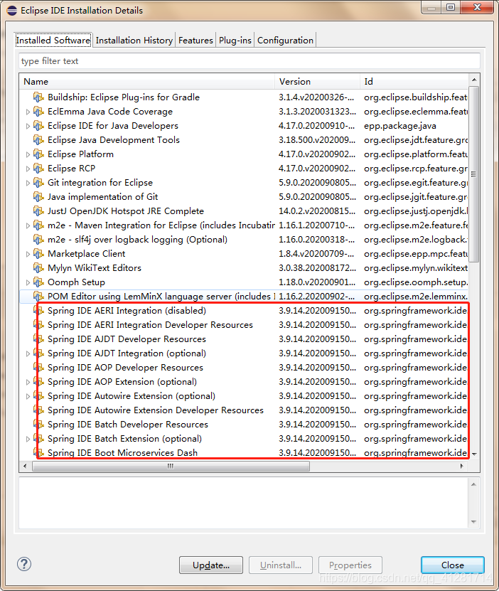Click the m2e Maven Integration icon
Screen dimensions: 499x591
tap(38, 225)
